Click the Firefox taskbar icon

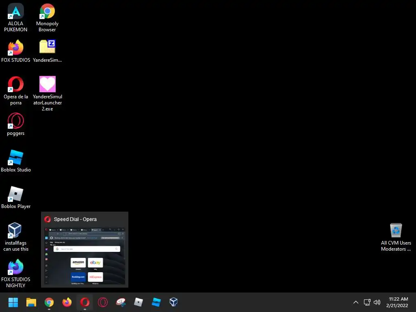[67, 302]
